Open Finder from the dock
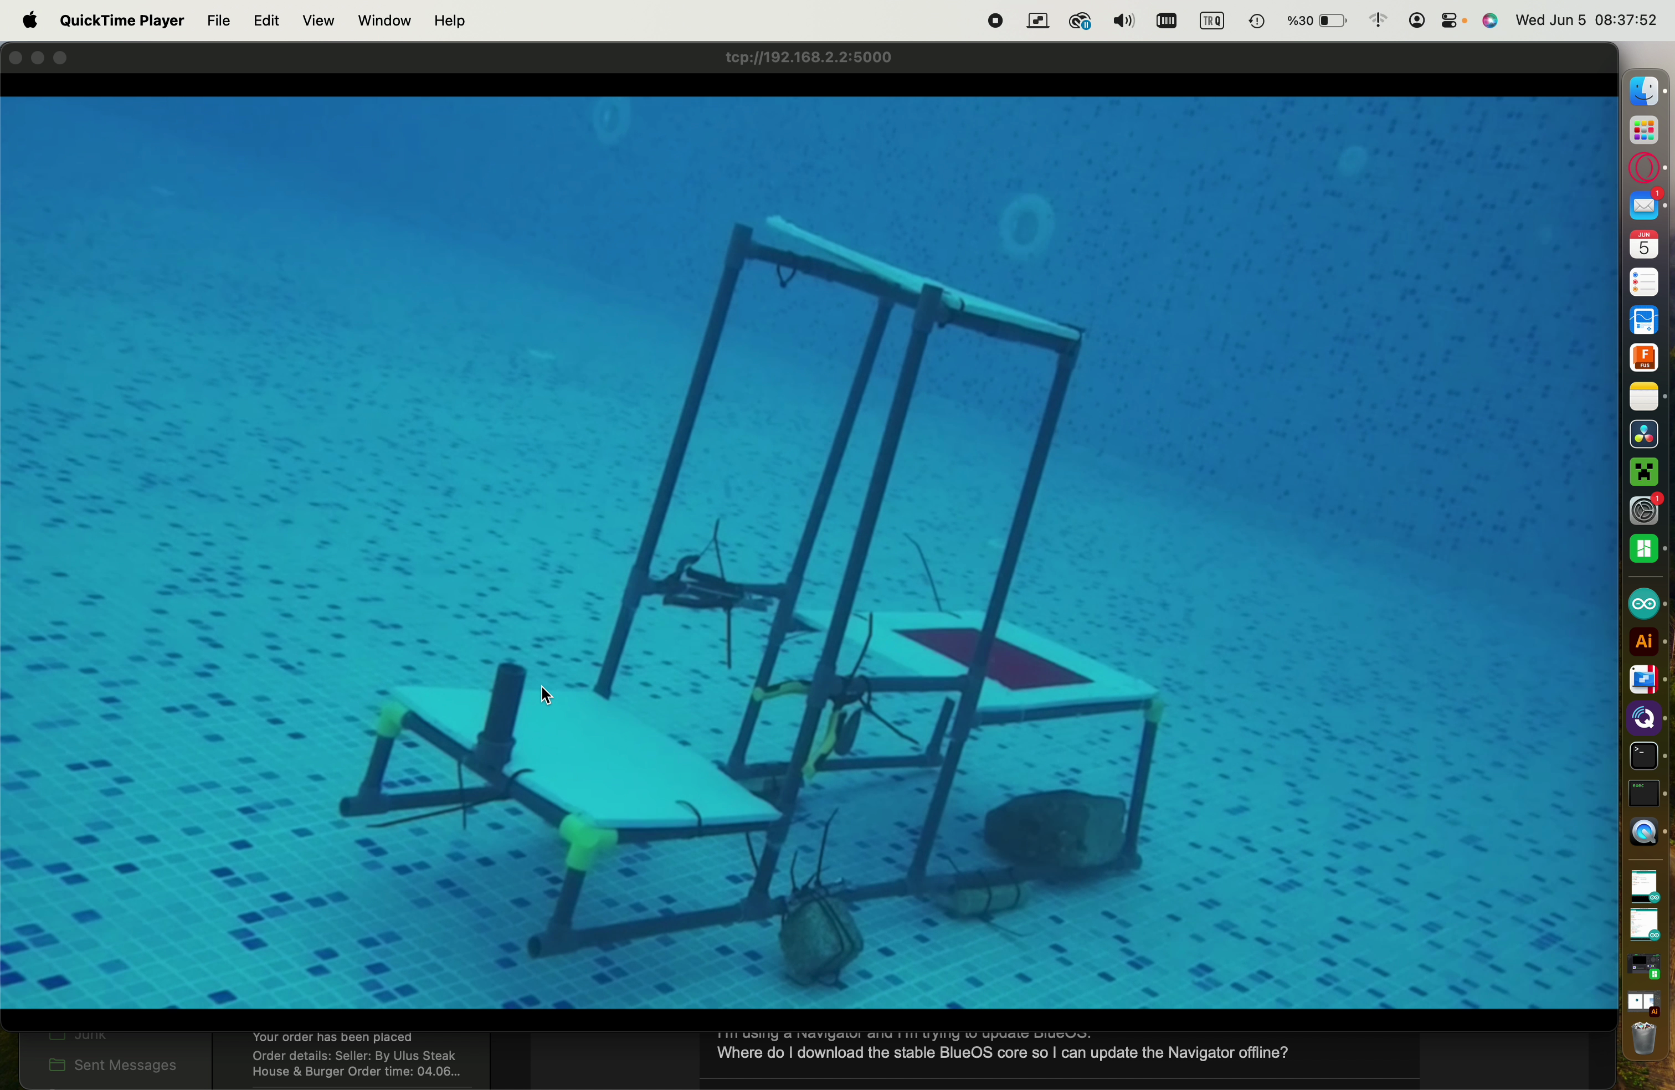 coord(1645,91)
